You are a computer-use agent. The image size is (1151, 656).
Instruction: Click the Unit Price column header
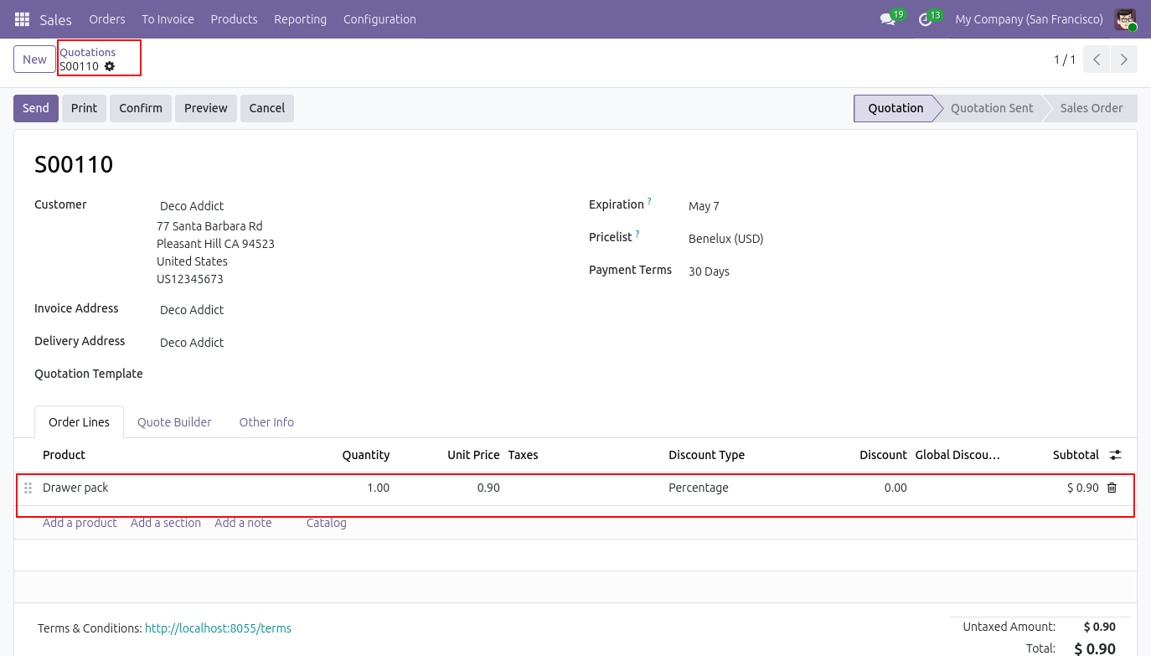pyautogui.click(x=473, y=455)
